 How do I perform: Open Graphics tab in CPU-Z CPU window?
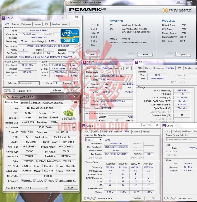point(56,24)
